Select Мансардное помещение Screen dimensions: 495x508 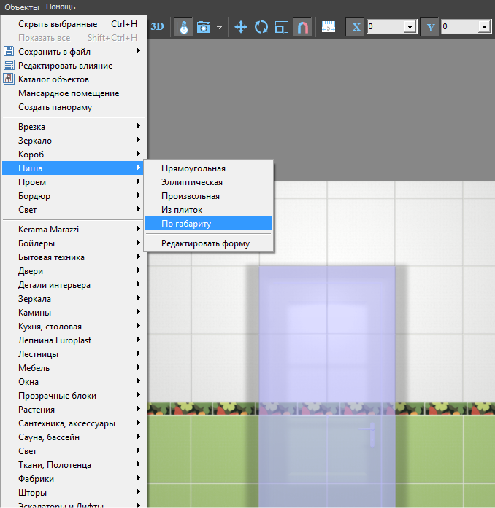(x=74, y=93)
